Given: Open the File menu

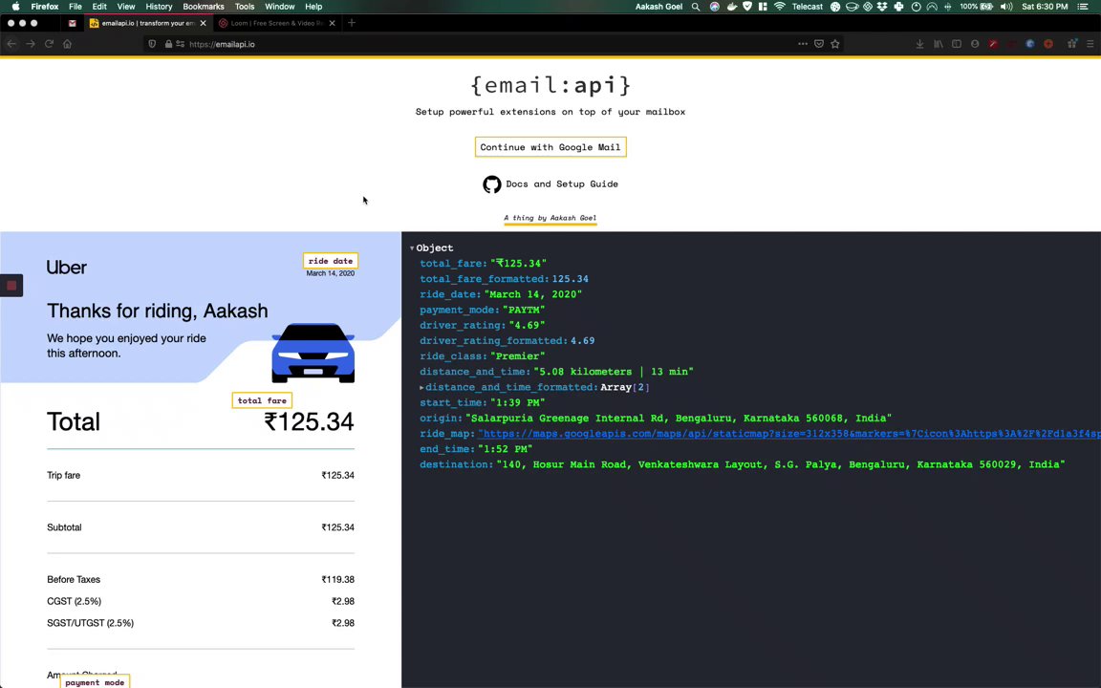Looking at the screenshot, I should pyautogui.click(x=76, y=7).
